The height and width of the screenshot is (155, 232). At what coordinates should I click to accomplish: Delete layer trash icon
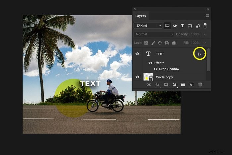[200, 84]
